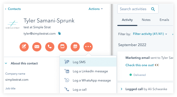Copy email with the clipboard icon

tap(59, 33)
